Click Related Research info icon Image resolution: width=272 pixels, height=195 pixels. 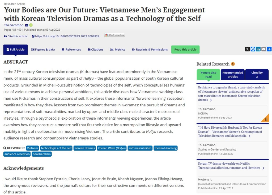[x=233, y=64]
